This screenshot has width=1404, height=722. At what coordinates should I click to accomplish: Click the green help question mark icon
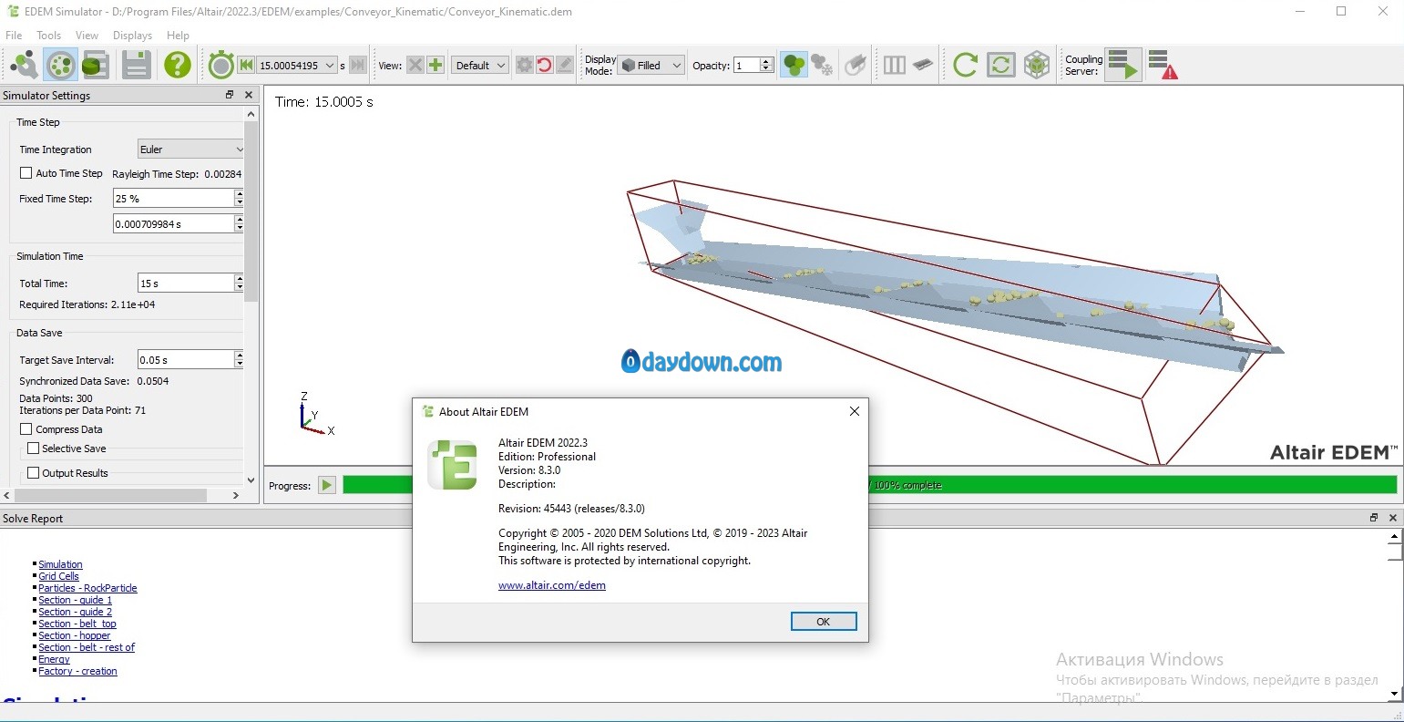tap(178, 65)
